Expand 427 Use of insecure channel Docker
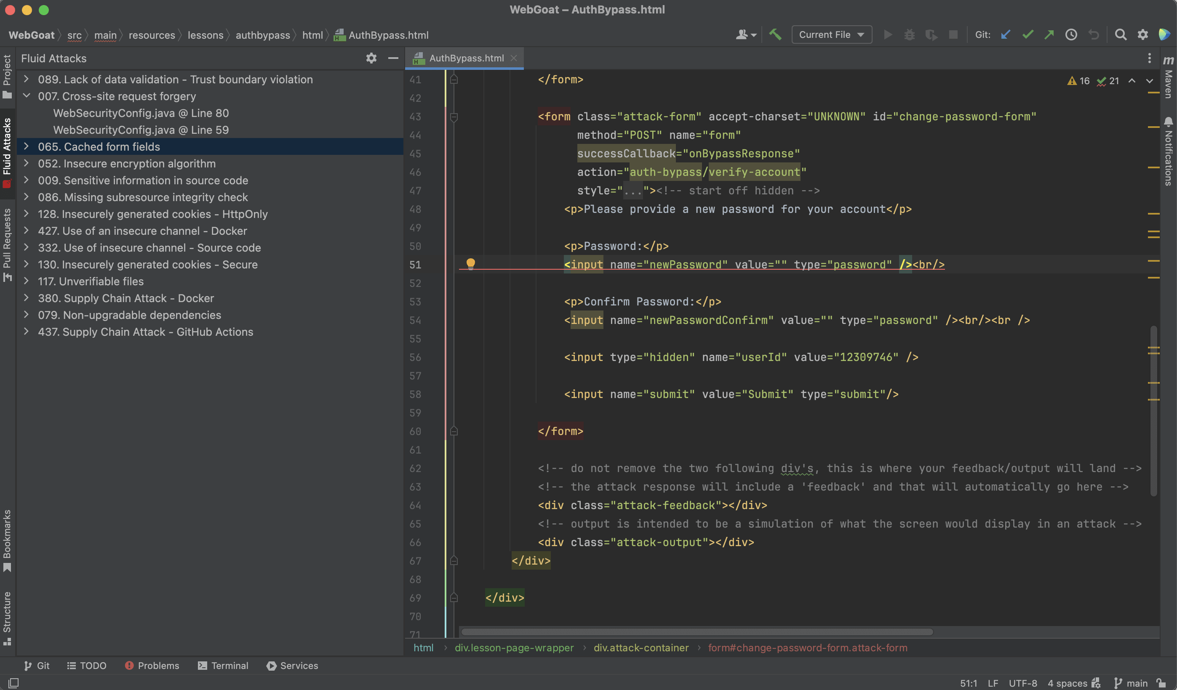The height and width of the screenshot is (690, 1177). (26, 231)
